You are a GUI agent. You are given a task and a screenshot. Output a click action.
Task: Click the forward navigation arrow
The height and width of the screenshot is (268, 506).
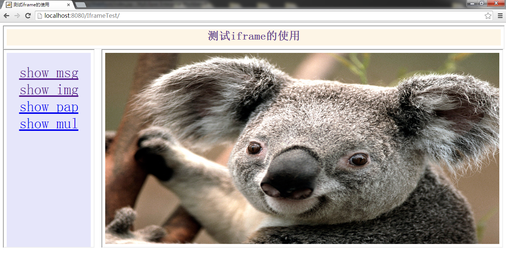17,16
